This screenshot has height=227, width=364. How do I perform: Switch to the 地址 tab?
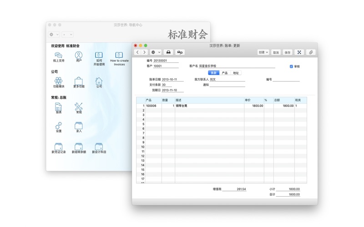pos(236,73)
